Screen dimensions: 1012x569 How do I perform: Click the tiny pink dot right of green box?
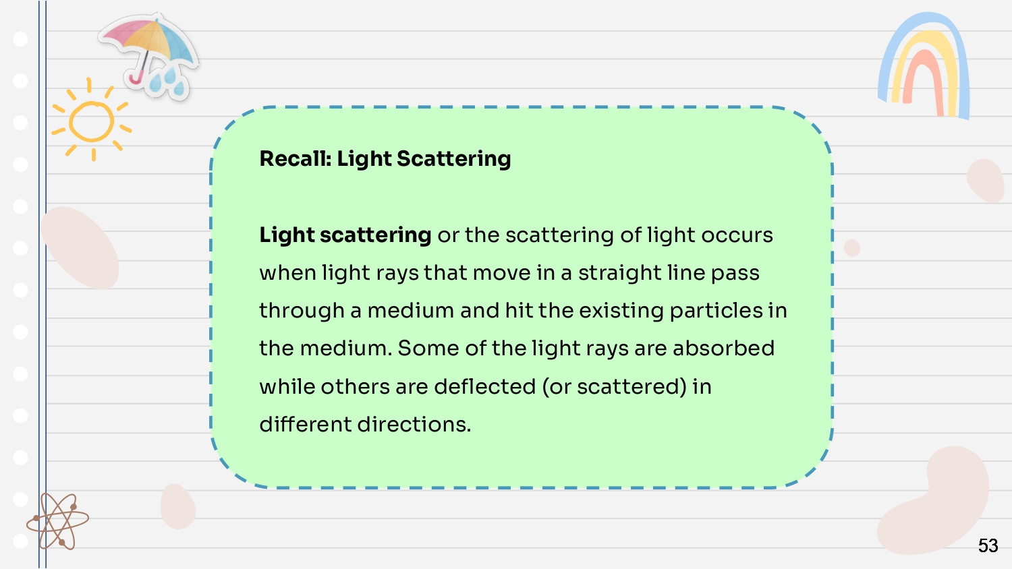[x=852, y=248]
